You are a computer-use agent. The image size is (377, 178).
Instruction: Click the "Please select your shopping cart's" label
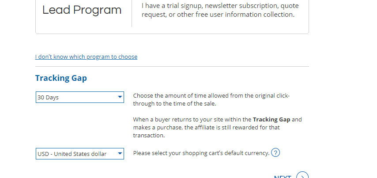(201, 153)
